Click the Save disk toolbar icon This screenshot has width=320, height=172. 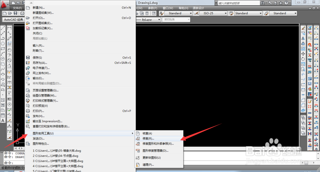pyautogui.click(x=15, y=13)
